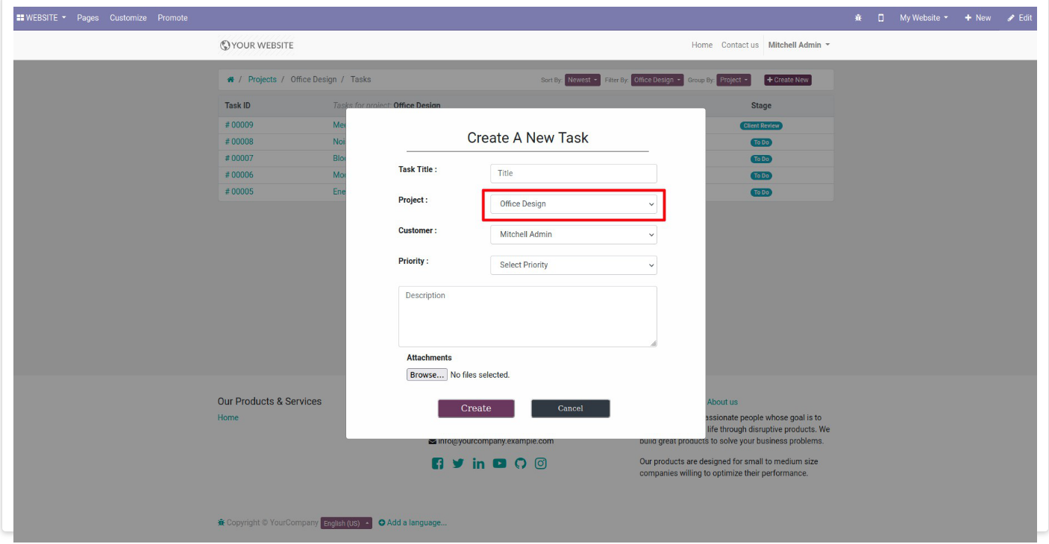Click the bug debug icon in top bar

[858, 18]
